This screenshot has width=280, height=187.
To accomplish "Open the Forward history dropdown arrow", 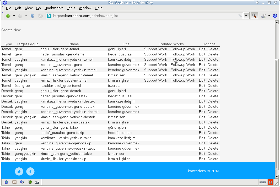I will pos(26,16).
